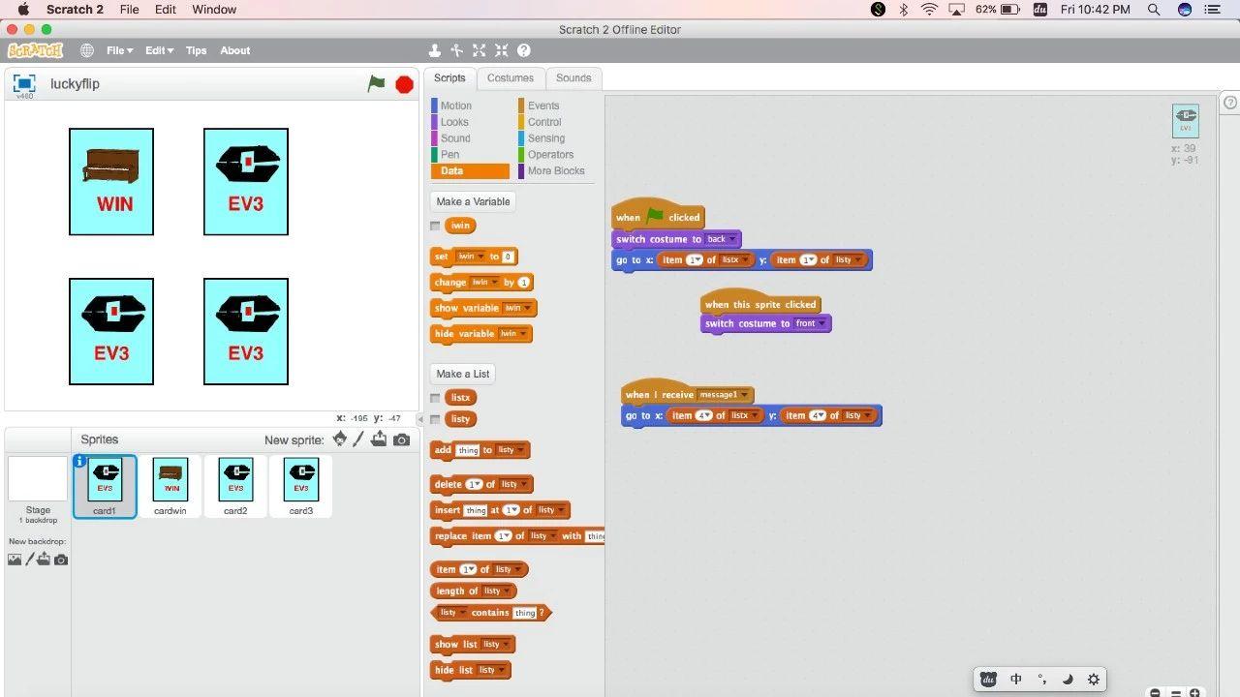Viewport: 1240px width, 697px height.
Task: Open the About menu item
Action: point(235,50)
